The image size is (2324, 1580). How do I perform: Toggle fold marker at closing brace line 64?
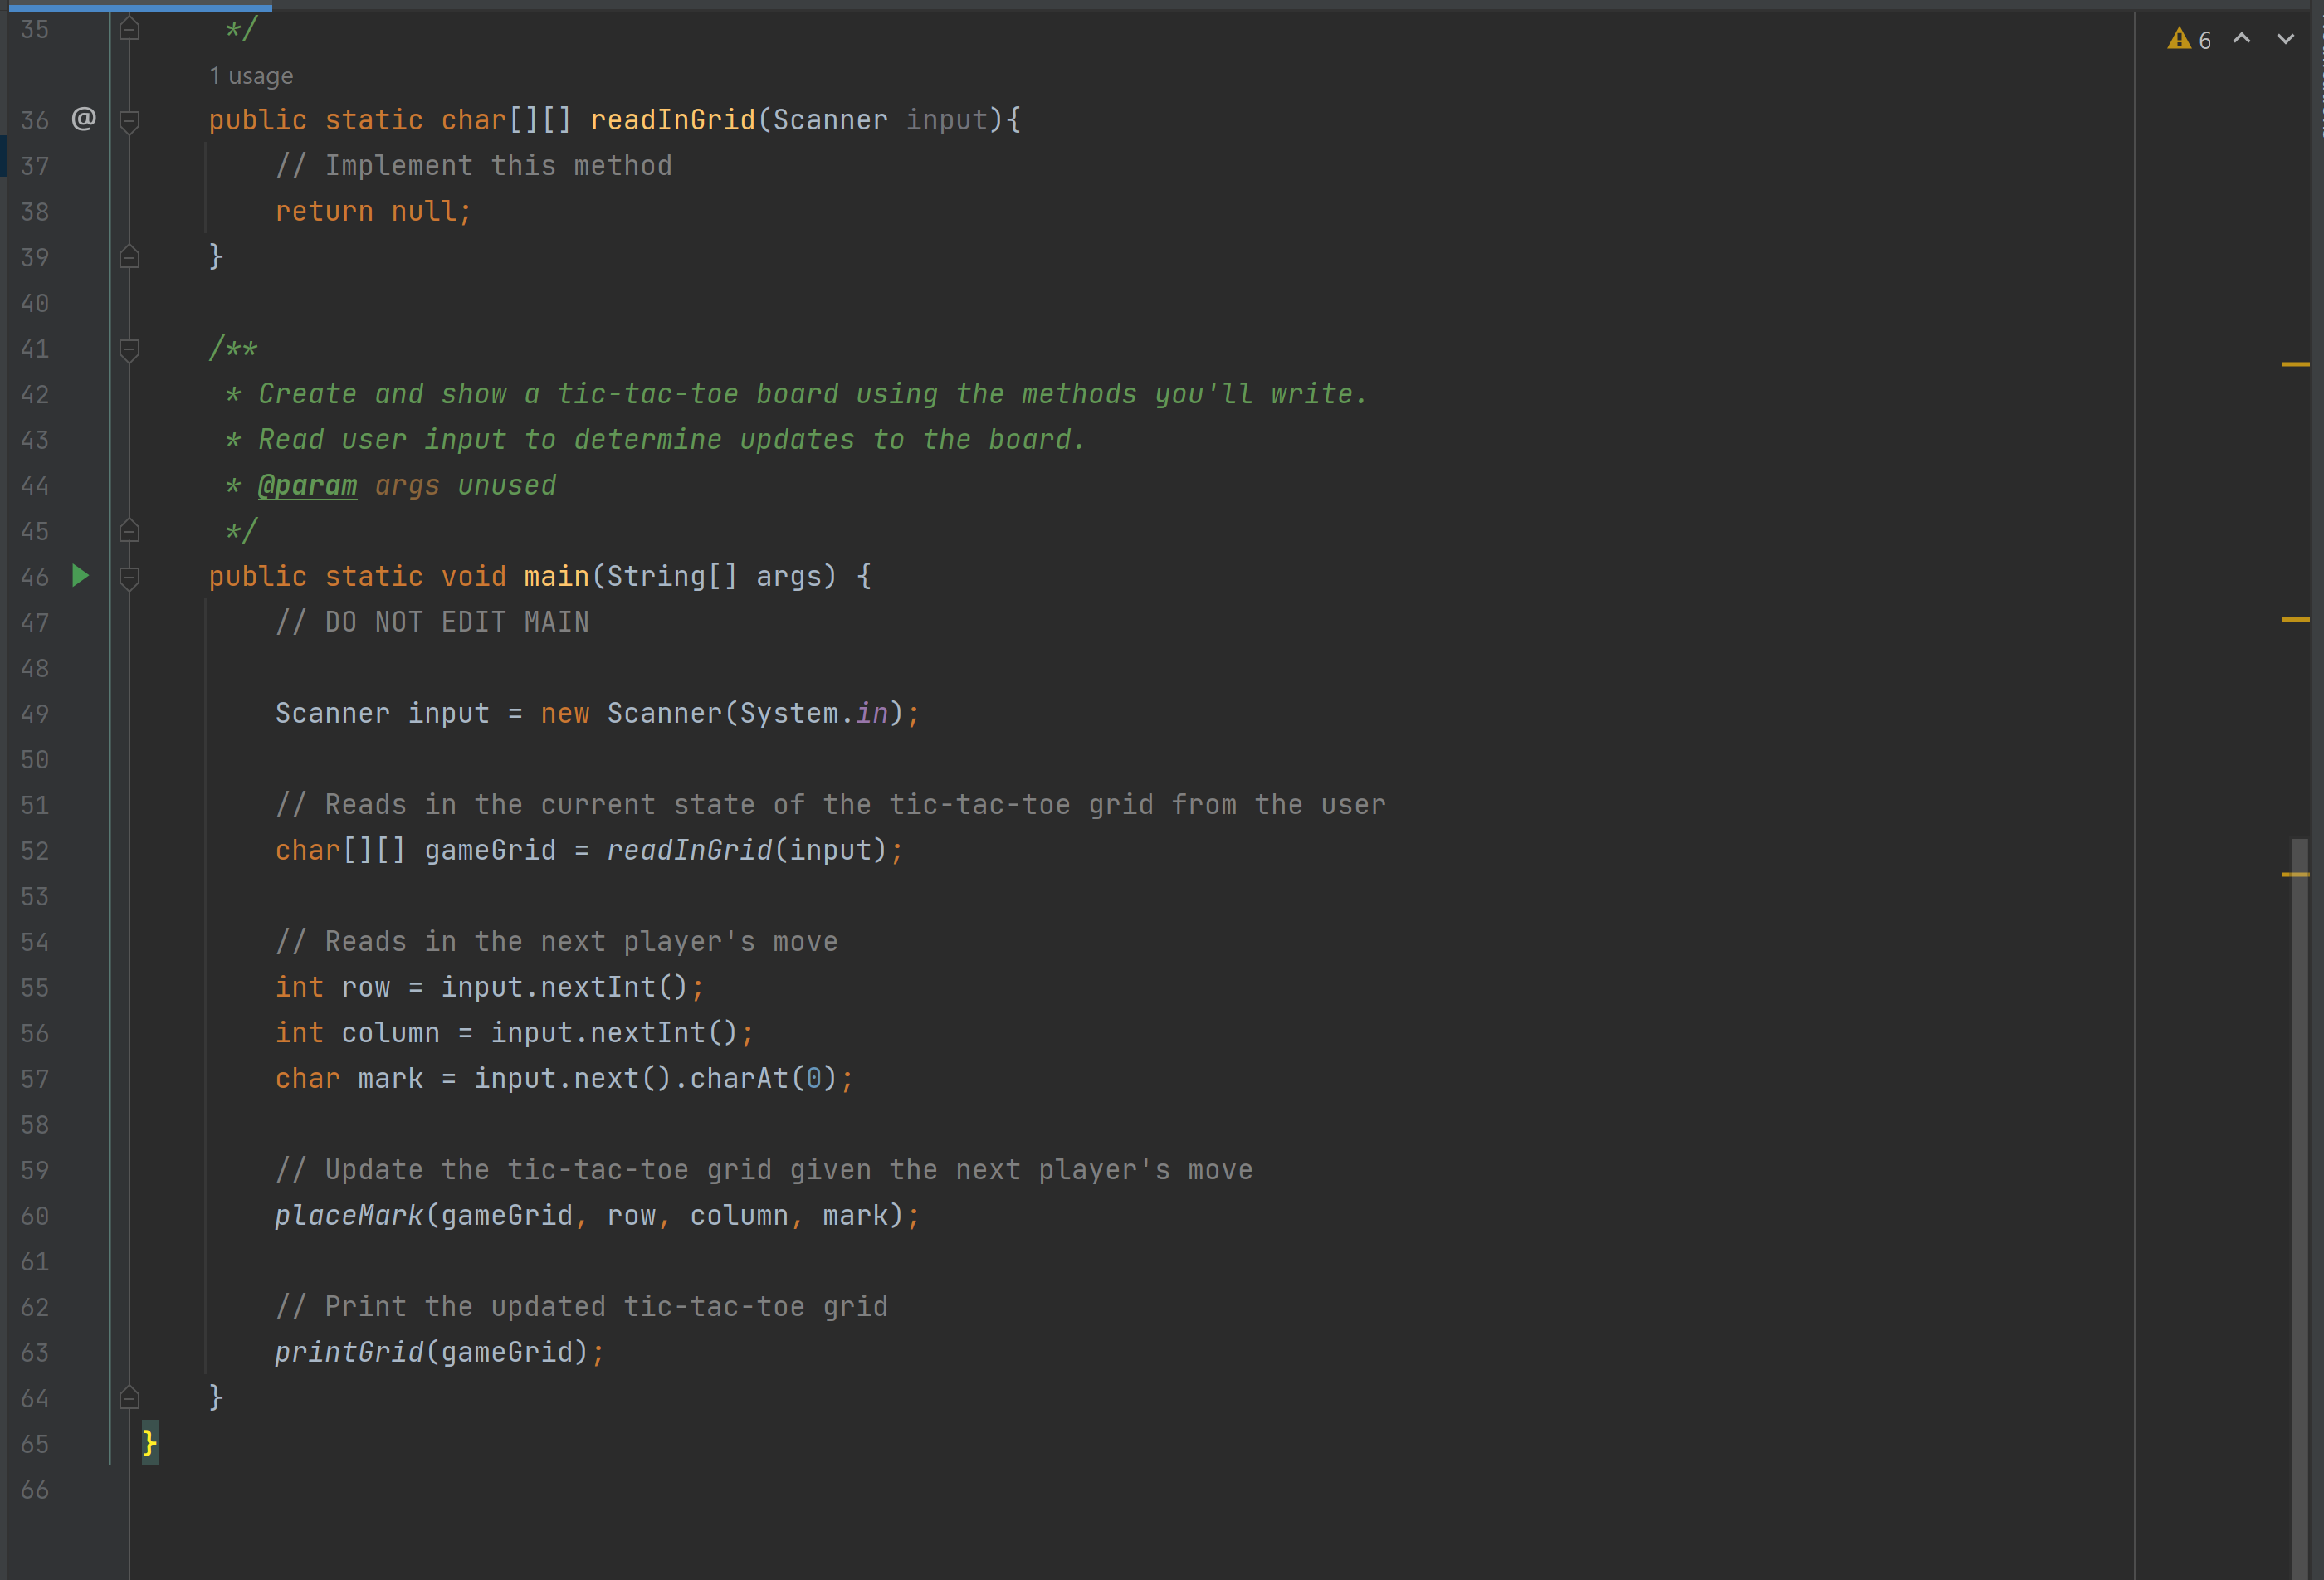pos(129,1397)
